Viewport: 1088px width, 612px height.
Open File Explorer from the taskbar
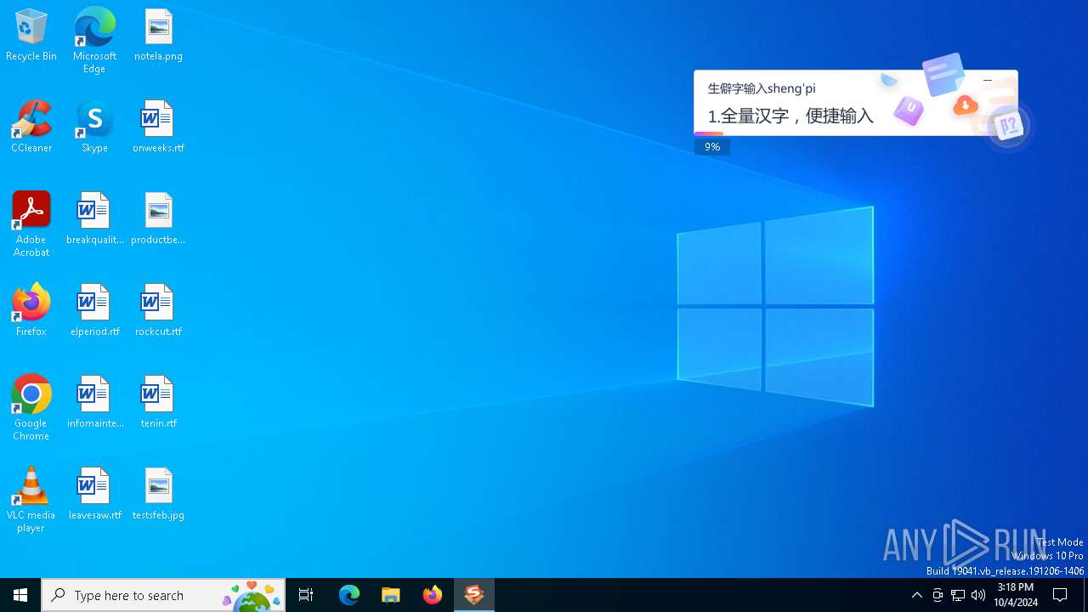click(x=391, y=595)
